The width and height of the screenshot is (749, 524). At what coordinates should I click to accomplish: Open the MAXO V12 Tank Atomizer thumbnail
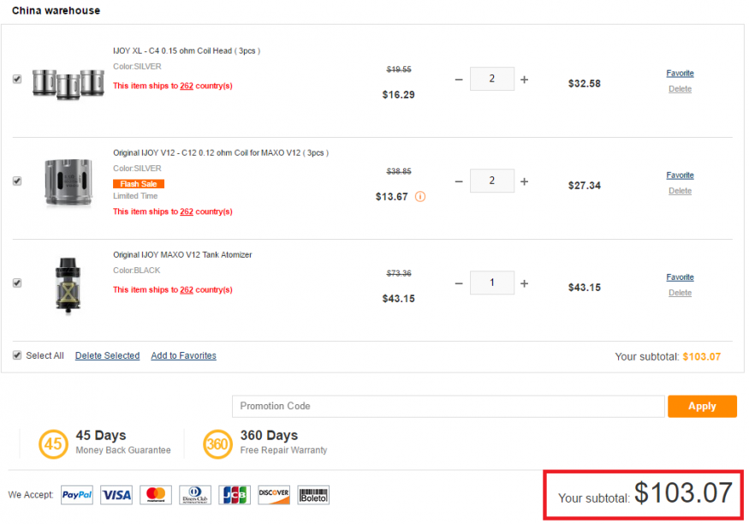click(x=68, y=285)
